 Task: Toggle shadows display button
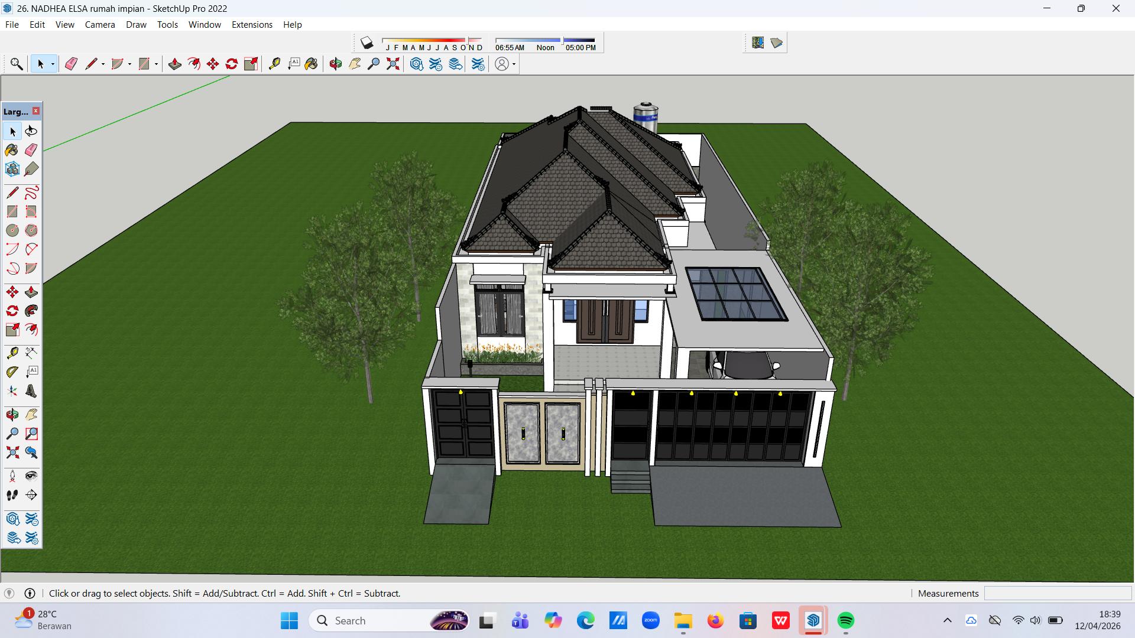(x=367, y=43)
